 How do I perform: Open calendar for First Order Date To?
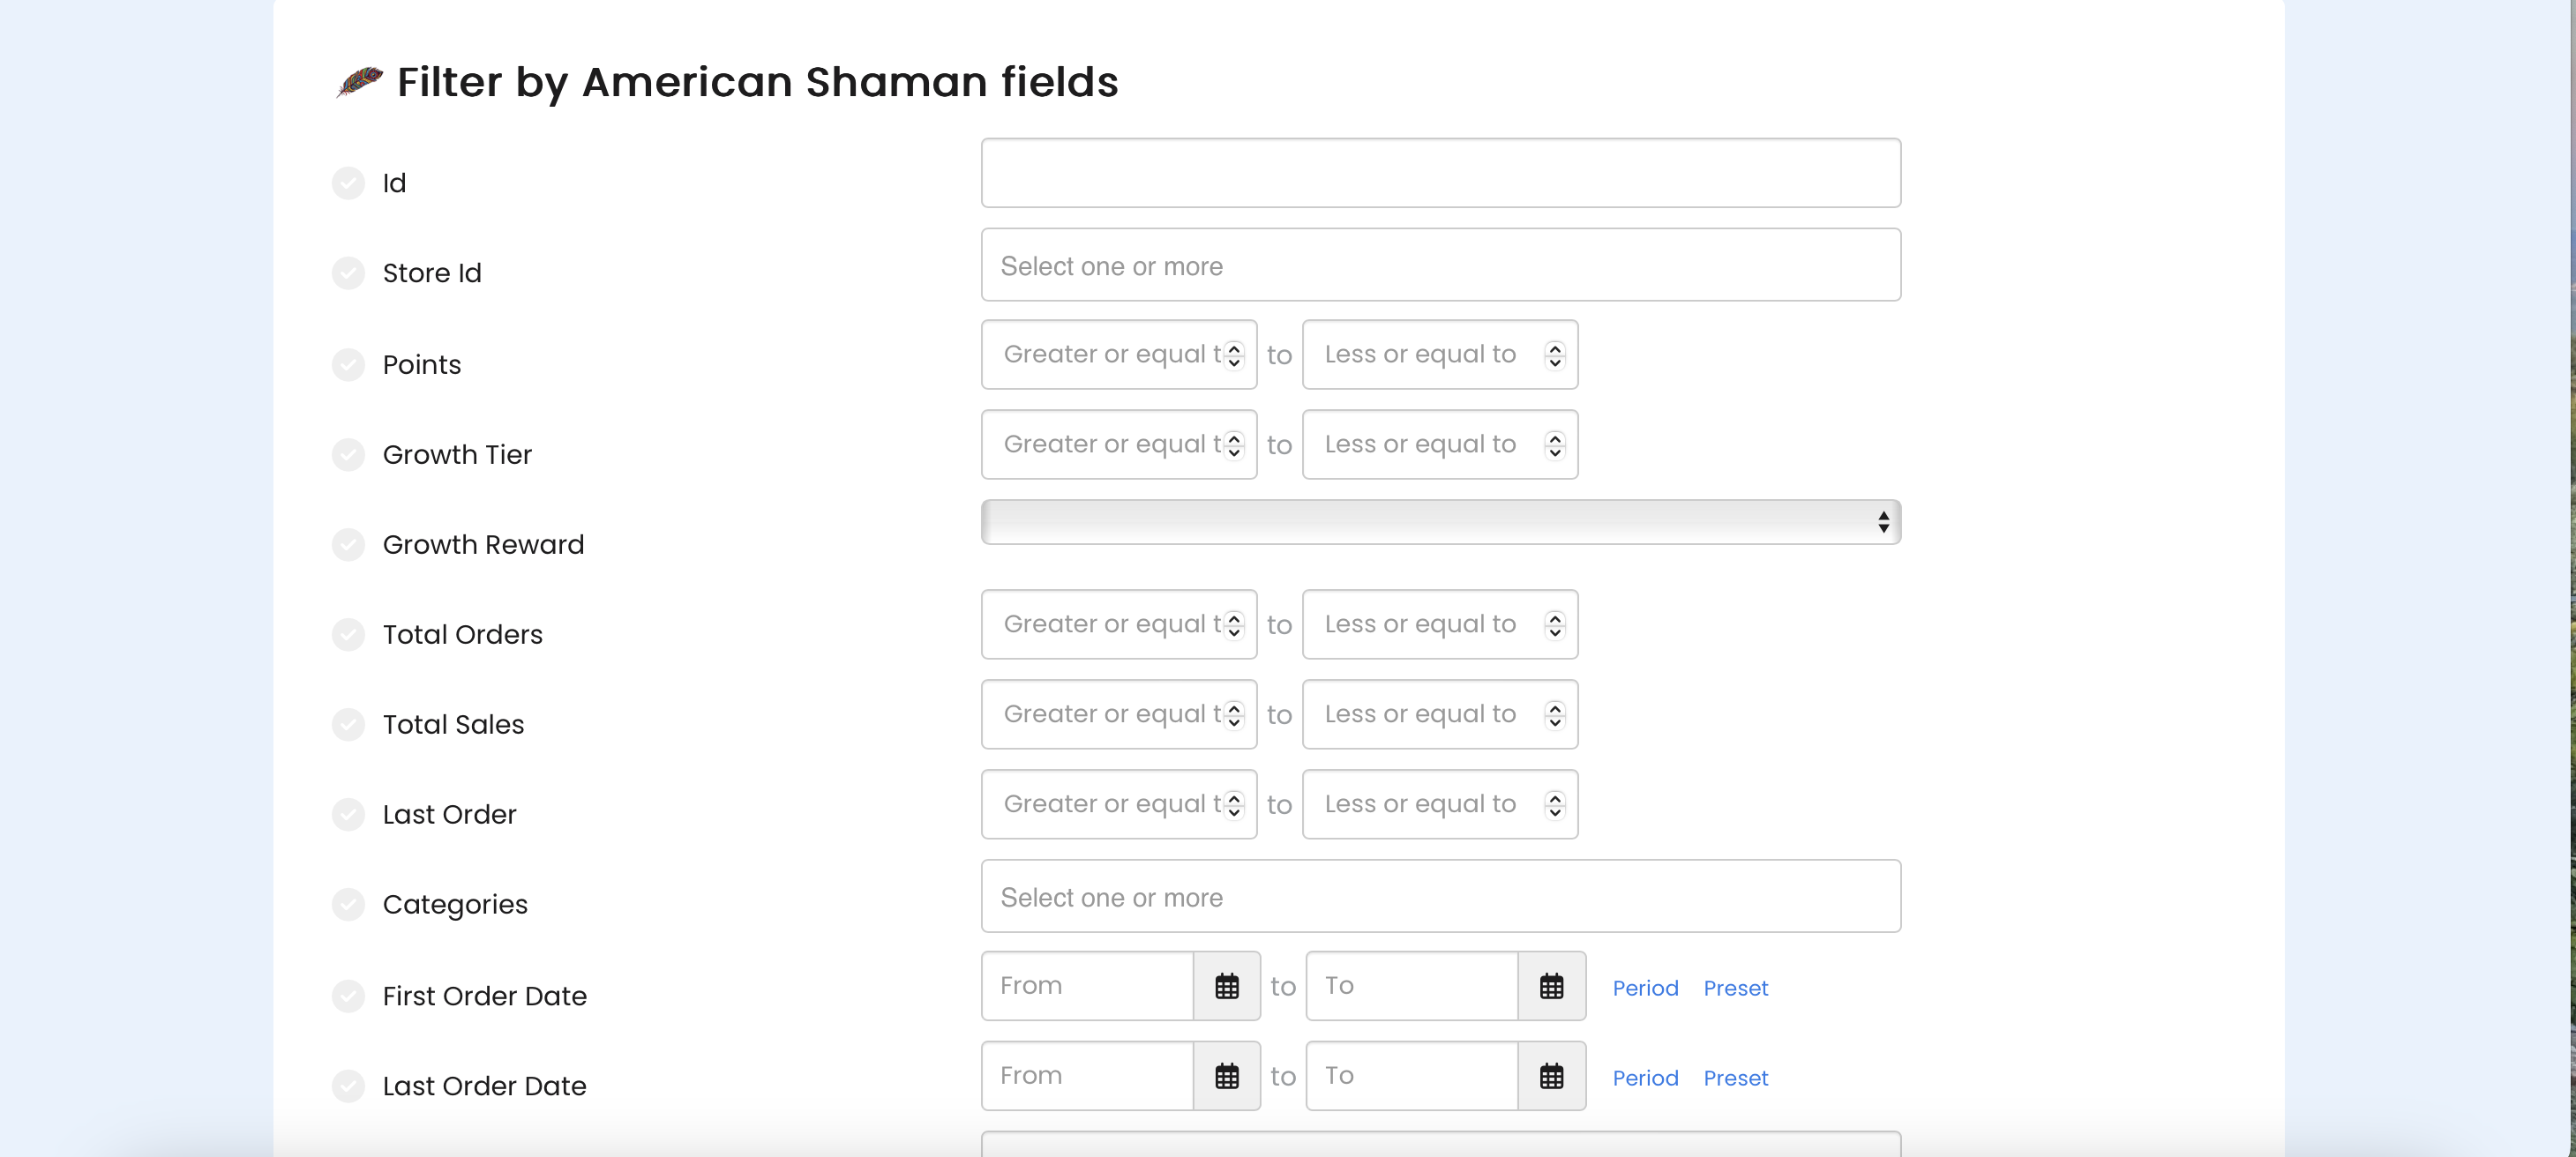click(1551, 986)
